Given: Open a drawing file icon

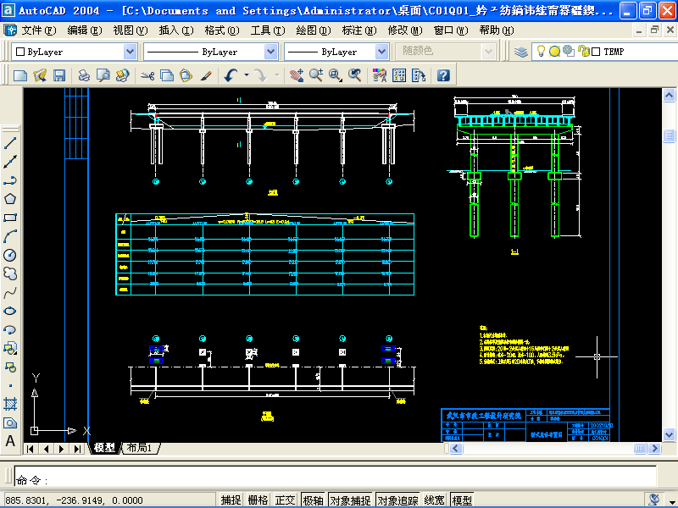Looking at the screenshot, I should click(40, 75).
